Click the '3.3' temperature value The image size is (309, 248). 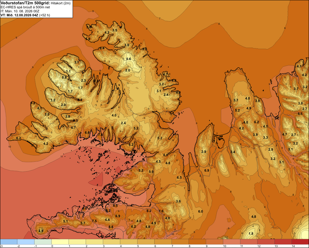[265, 137]
